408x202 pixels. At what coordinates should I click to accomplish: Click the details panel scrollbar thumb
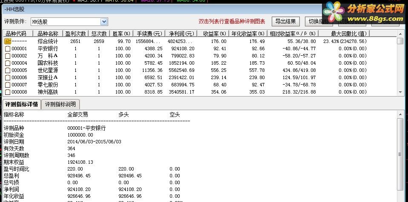click(400, 154)
